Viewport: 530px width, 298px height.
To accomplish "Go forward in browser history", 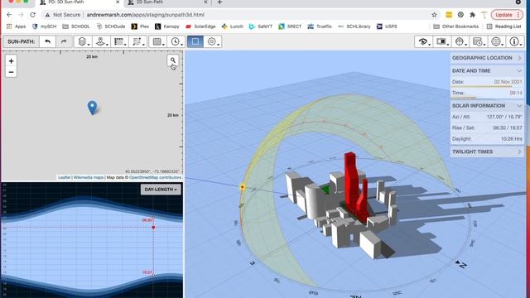I will click(x=21, y=15).
